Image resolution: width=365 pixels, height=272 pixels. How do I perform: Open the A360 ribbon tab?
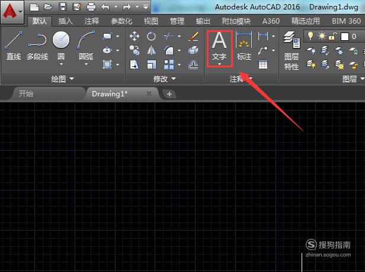click(x=271, y=21)
